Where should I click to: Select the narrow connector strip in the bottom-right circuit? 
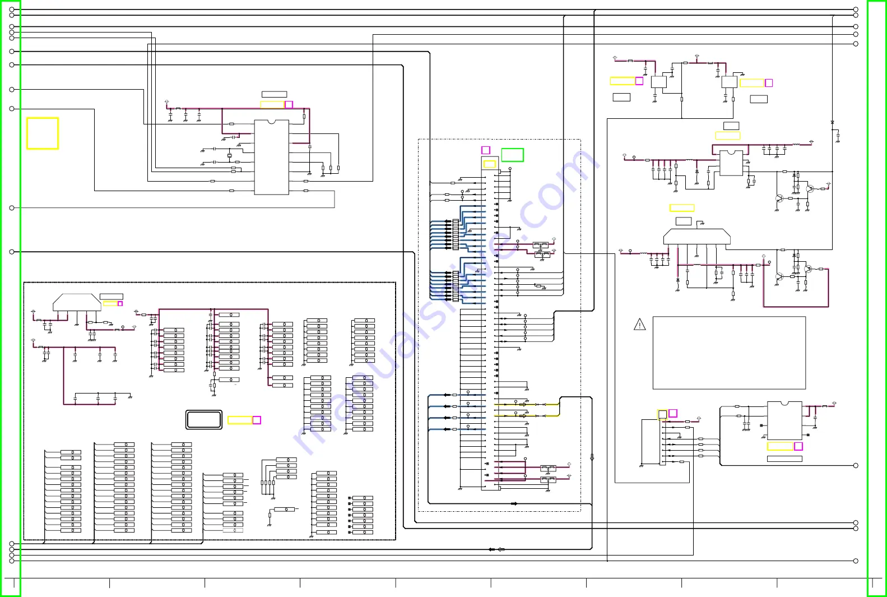pos(662,442)
